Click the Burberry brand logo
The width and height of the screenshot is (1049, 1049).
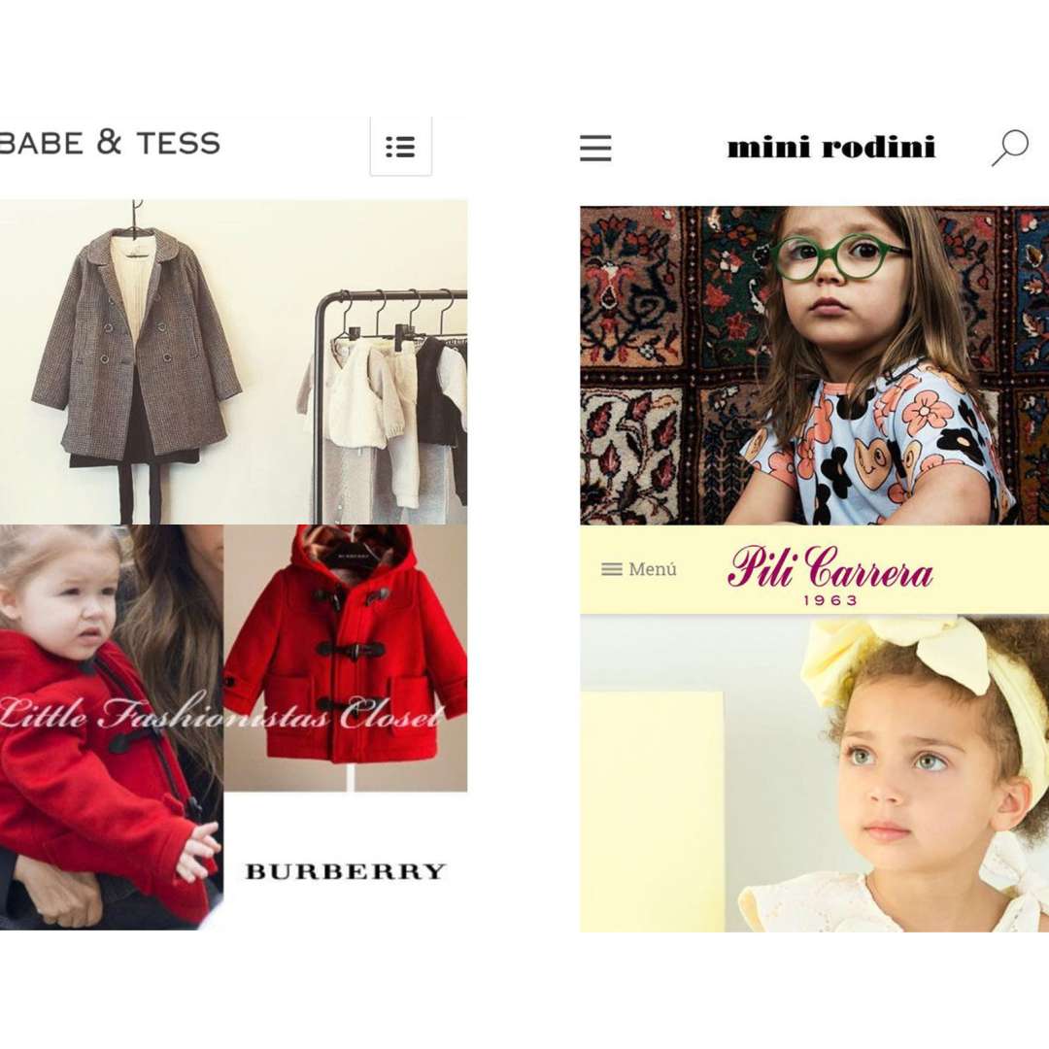point(345,871)
